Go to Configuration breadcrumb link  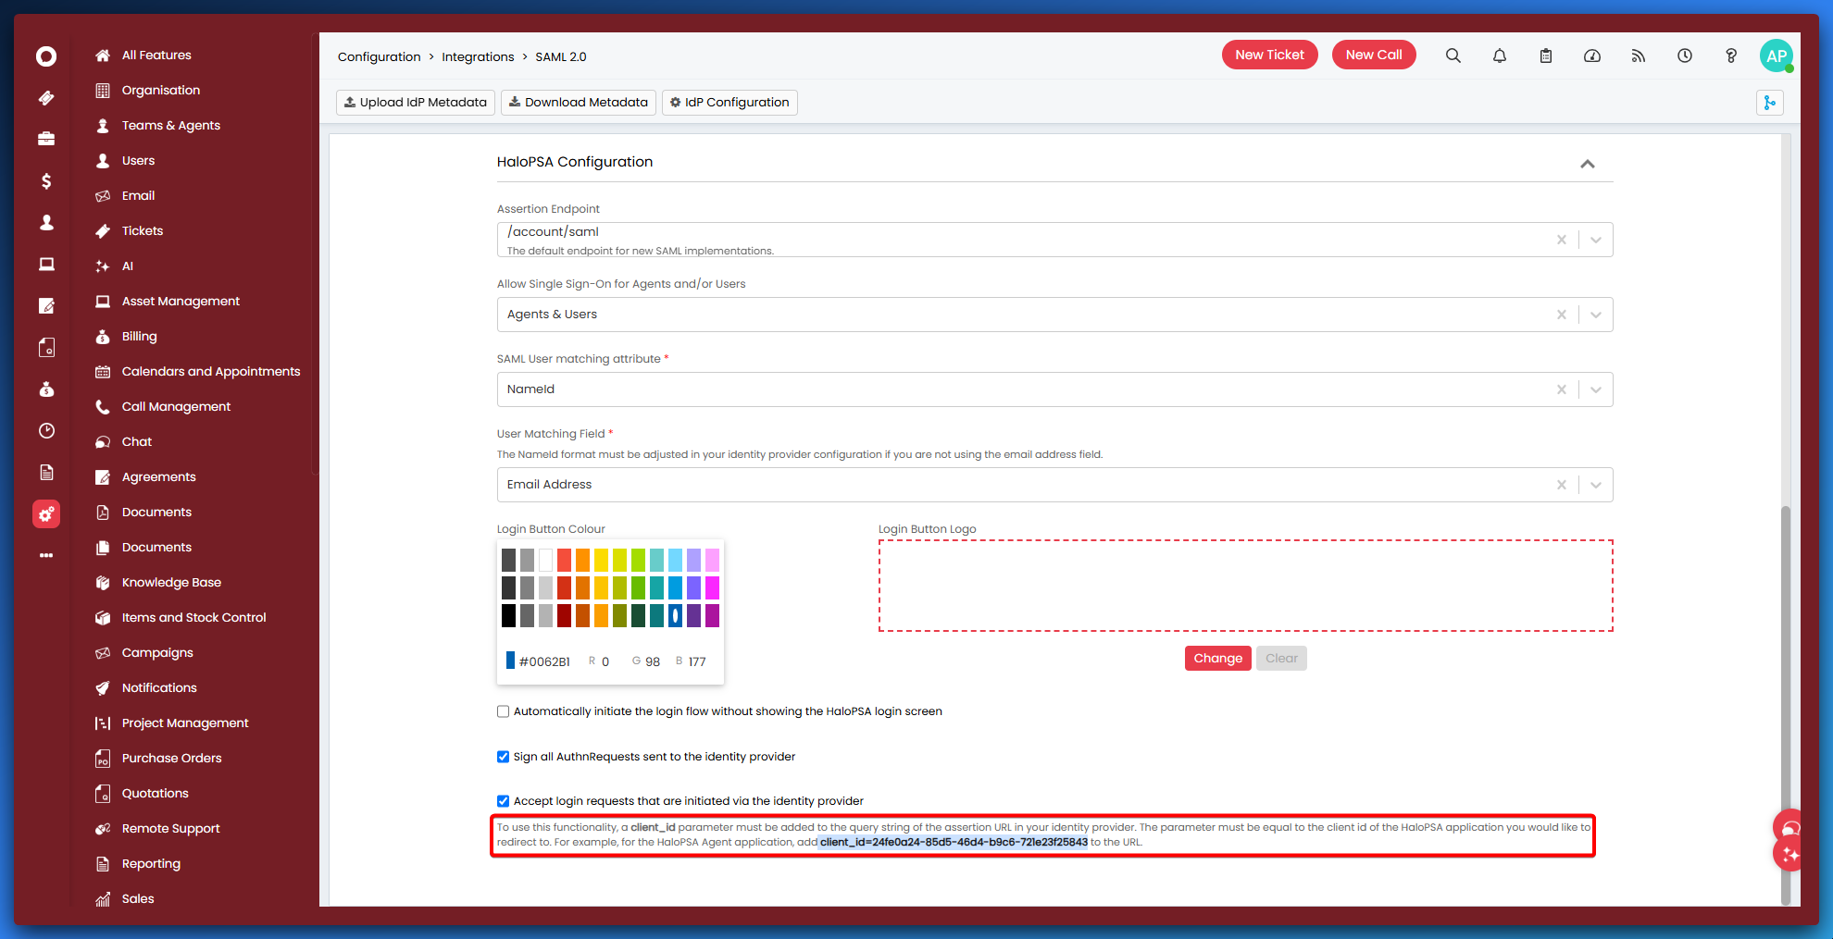pyautogui.click(x=379, y=57)
